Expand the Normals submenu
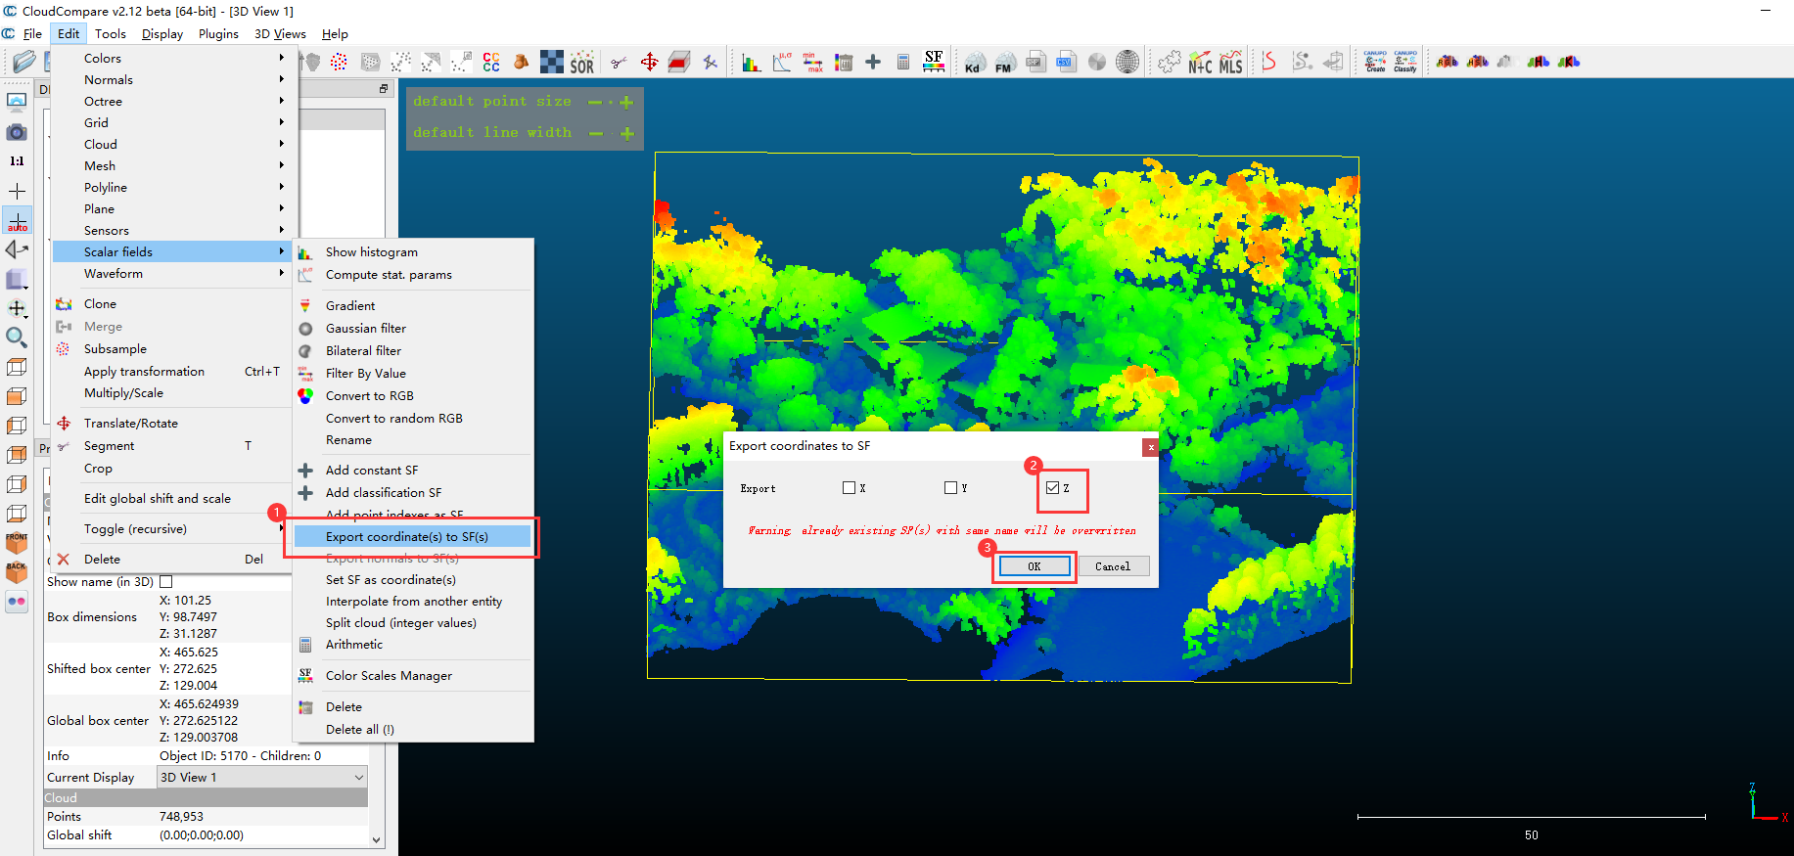Image resolution: width=1794 pixels, height=856 pixels. coord(172,79)
